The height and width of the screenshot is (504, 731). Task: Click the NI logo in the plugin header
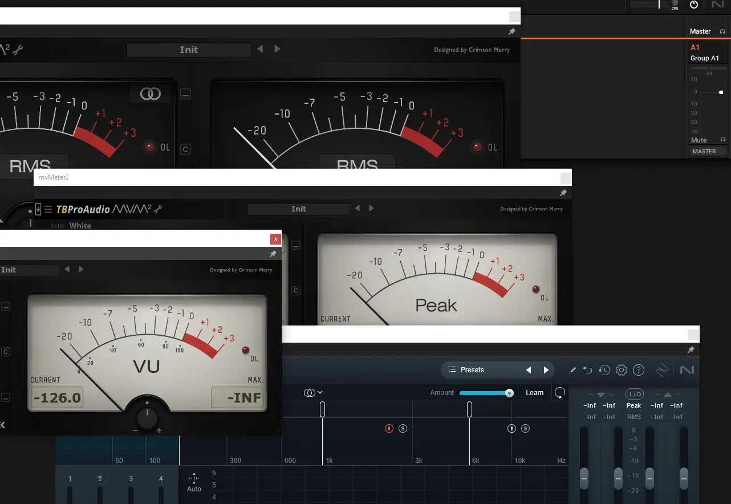(688, 369)
